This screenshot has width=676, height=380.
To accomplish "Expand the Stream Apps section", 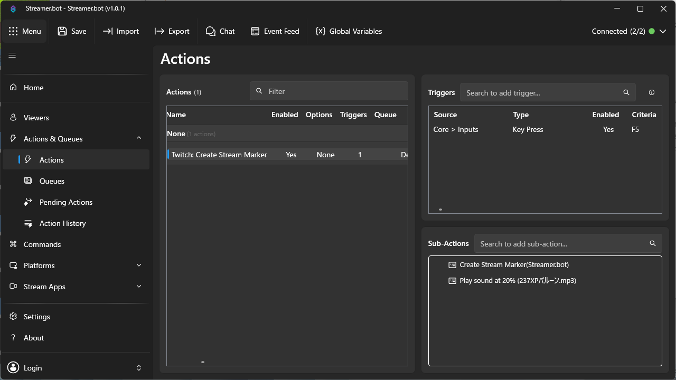I will click(139, 287).
